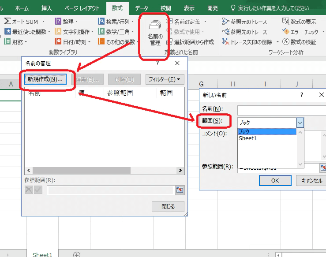Open the オート SUM function
The image size is (326, 257).
pos(21,22)
